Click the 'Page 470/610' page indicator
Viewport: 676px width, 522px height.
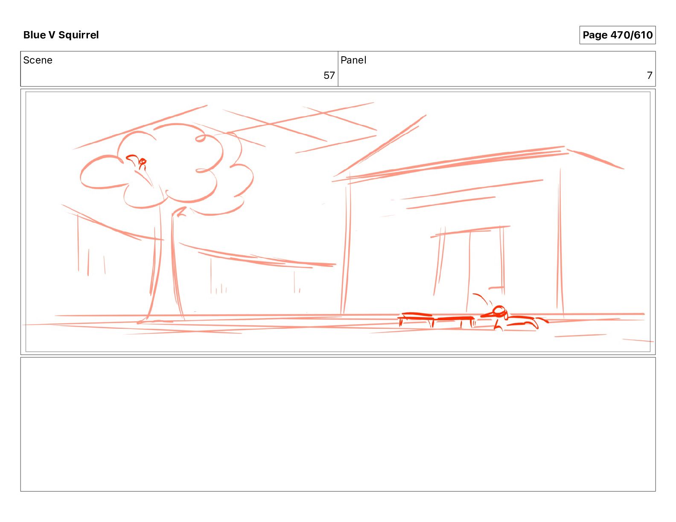pyautogui.click(x=617, y=35)
